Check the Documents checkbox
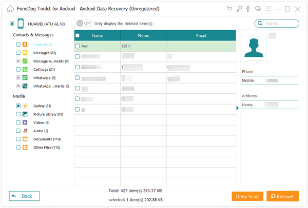 pyautogui.click(x=18, y=139)
